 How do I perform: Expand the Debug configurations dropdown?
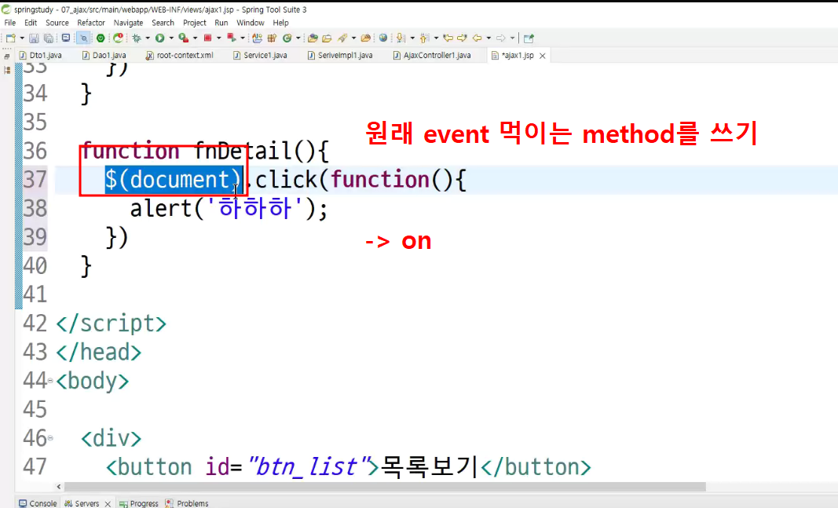pos(148,38)
